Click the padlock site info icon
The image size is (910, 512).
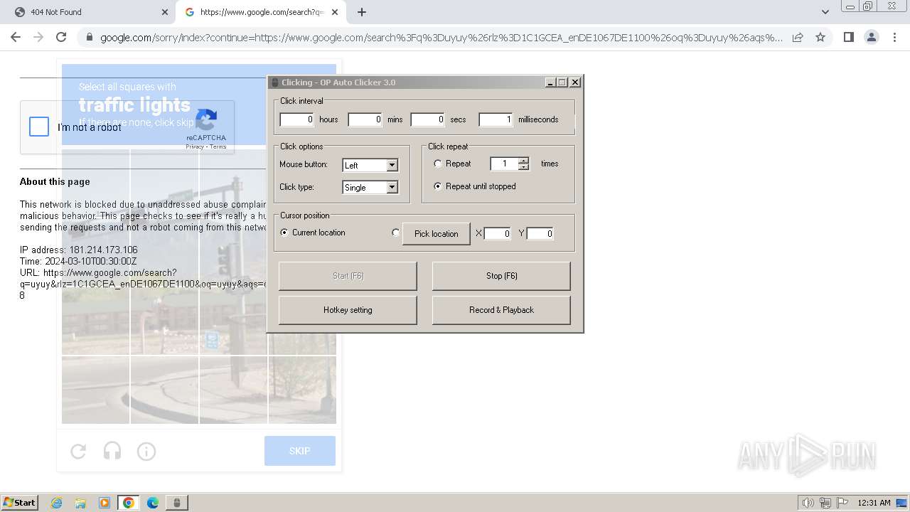point(88,38)
